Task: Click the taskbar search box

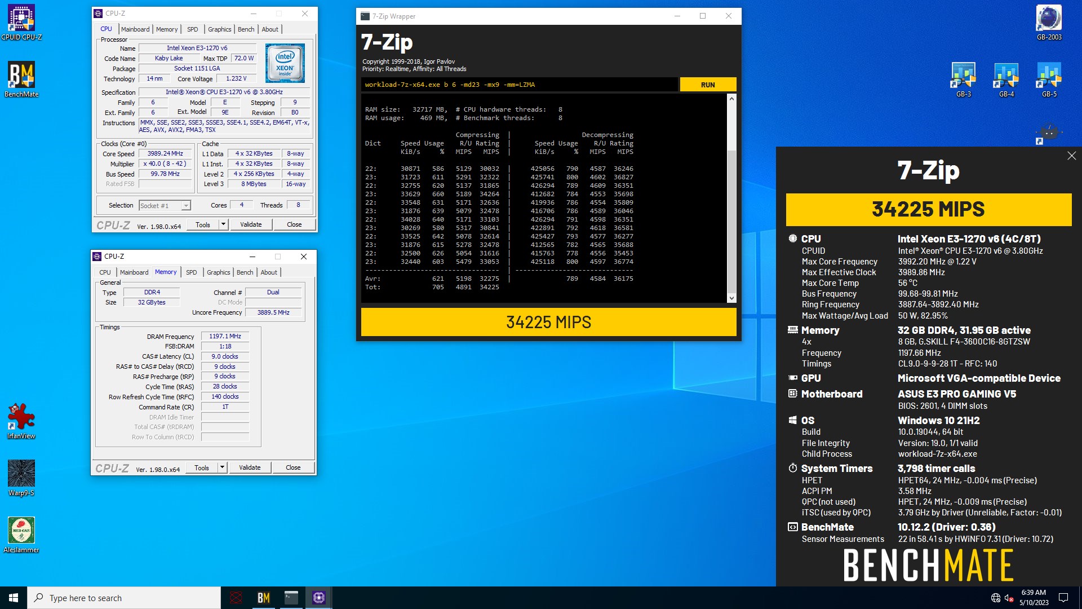Action: point(124,598)
